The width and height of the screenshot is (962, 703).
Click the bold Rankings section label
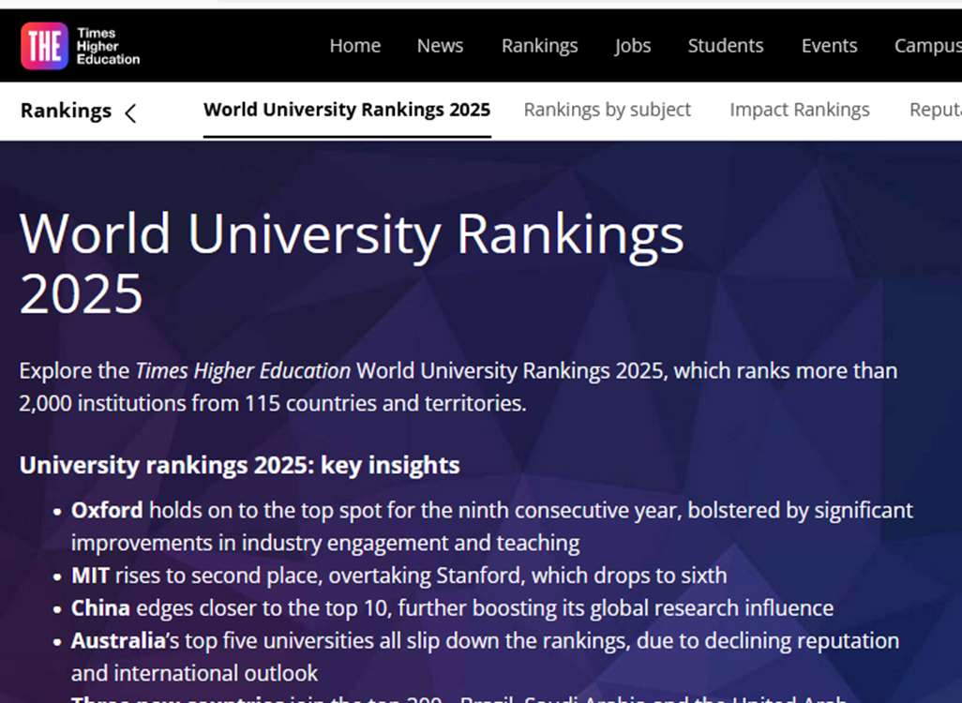(66, 111)
